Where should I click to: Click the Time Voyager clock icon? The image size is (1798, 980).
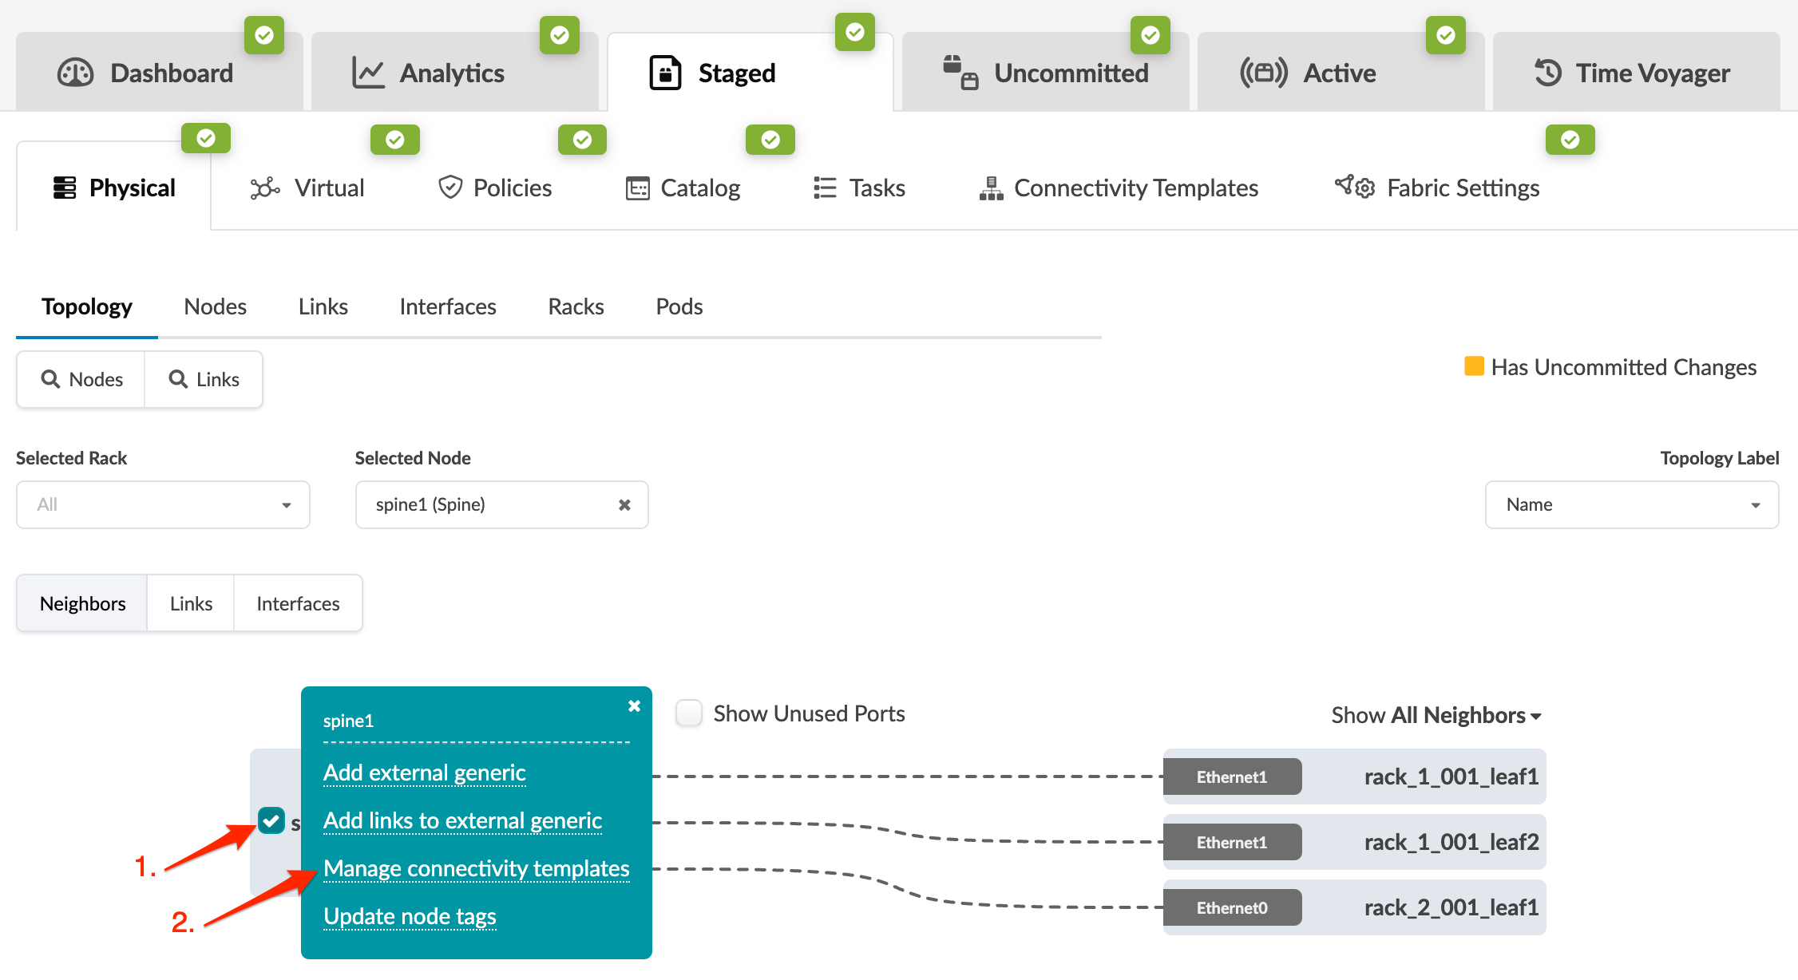pos(1547,73)
